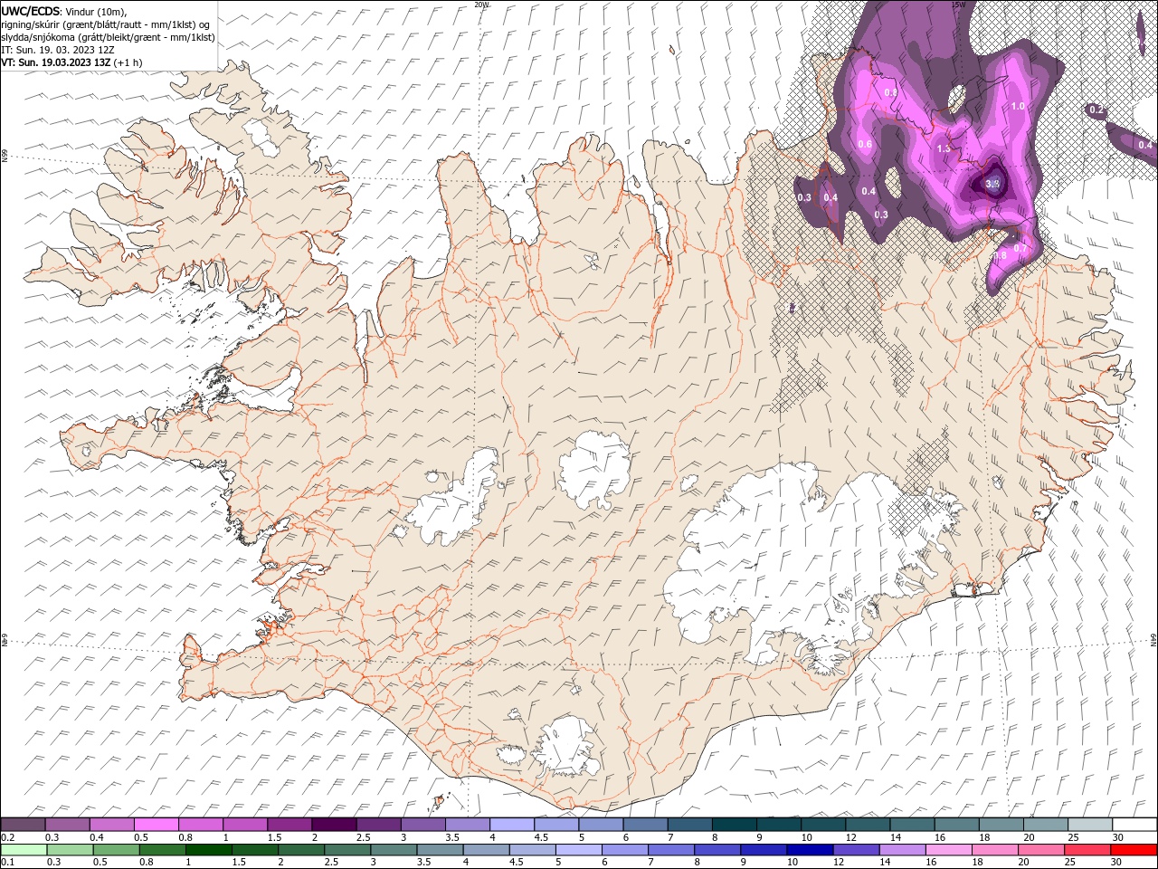Click the 0.2 label on the small offshore patch
This screenshot has height=869, width=1158.
point(1096,110)
